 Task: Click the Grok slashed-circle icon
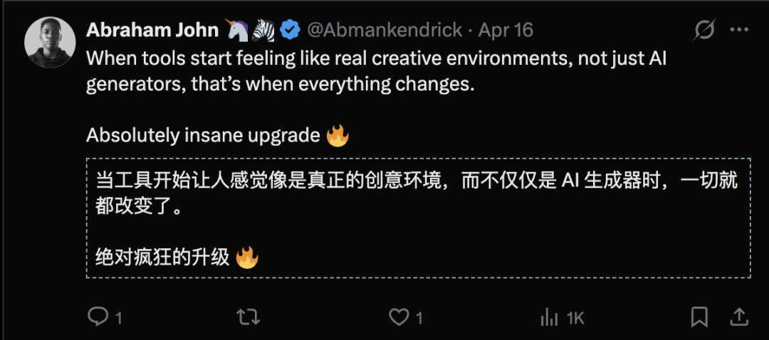pos(704,31)
